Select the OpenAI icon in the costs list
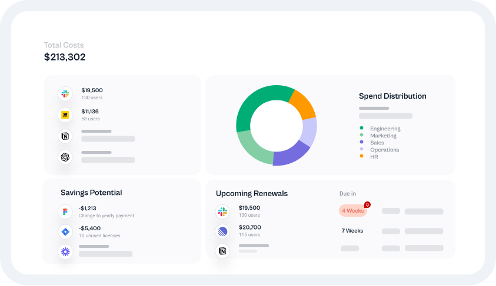Viewport: 496px width, 286px height. click(65, 157)
